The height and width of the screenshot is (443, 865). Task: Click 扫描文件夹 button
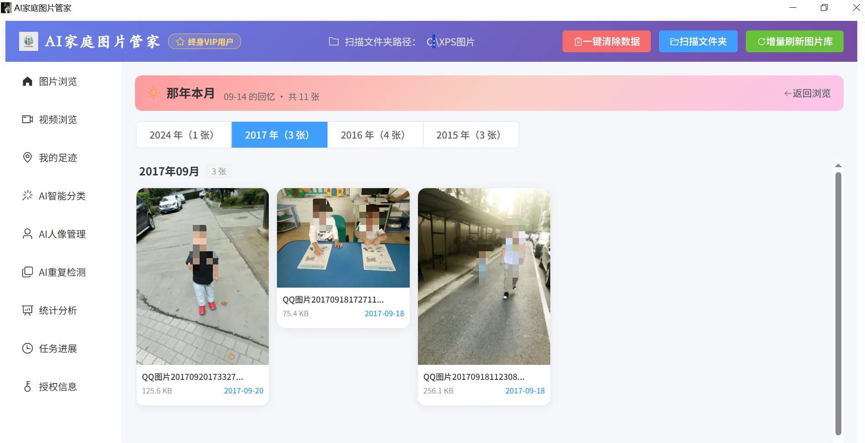698,41
